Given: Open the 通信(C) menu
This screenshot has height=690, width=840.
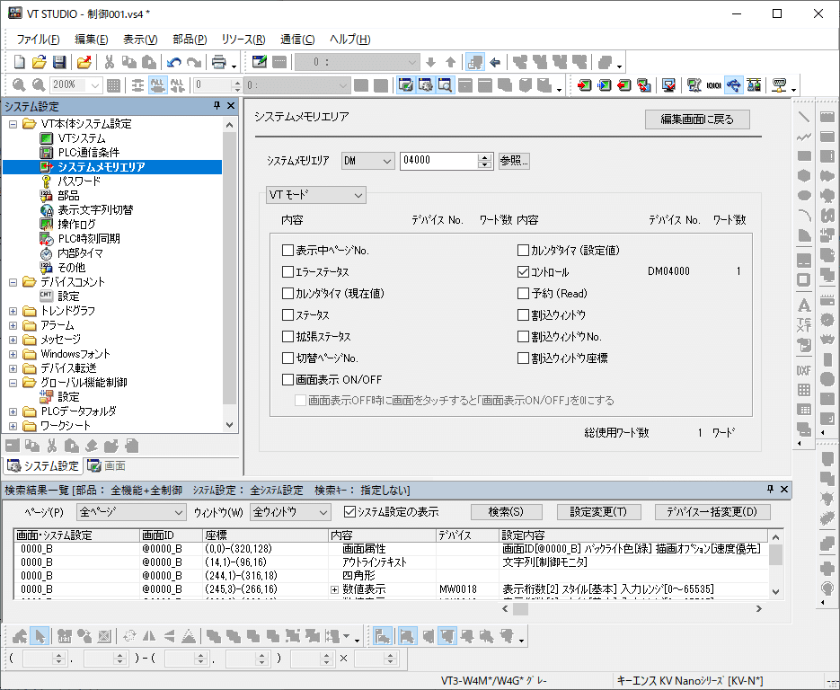Looking at the screenshot, I should click(297, 40).
